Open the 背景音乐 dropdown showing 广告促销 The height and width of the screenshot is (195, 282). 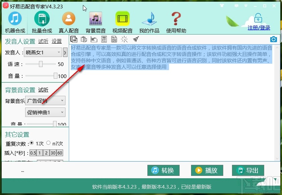[45, 101]
